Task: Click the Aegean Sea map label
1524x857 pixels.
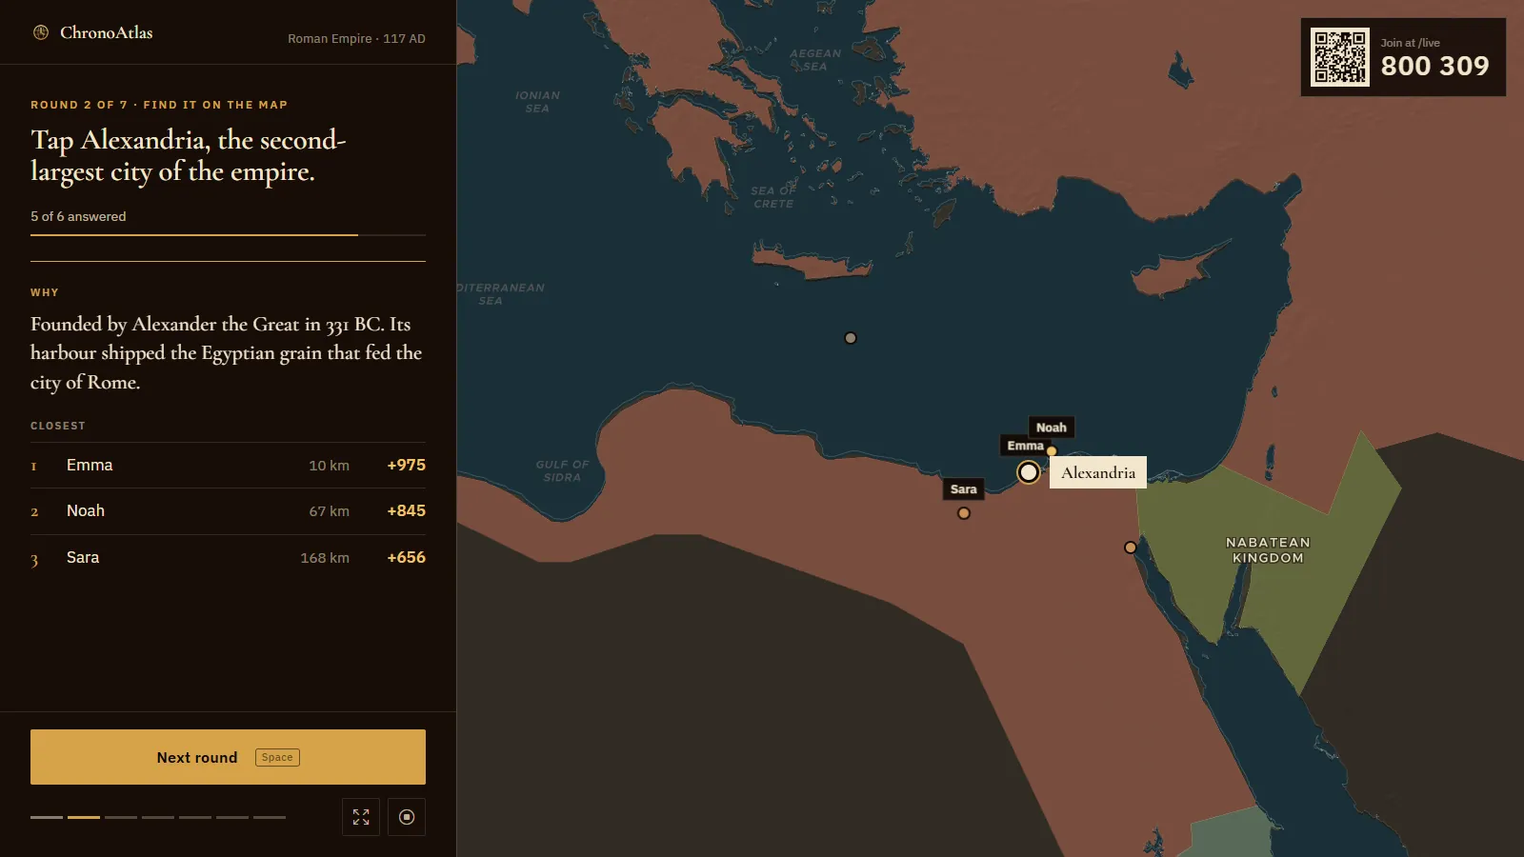Action: pyautogui.click(x=815, y=60)
